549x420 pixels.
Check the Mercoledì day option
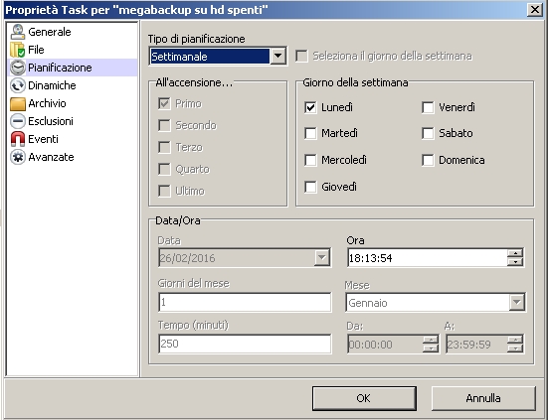tap(310, 160)
